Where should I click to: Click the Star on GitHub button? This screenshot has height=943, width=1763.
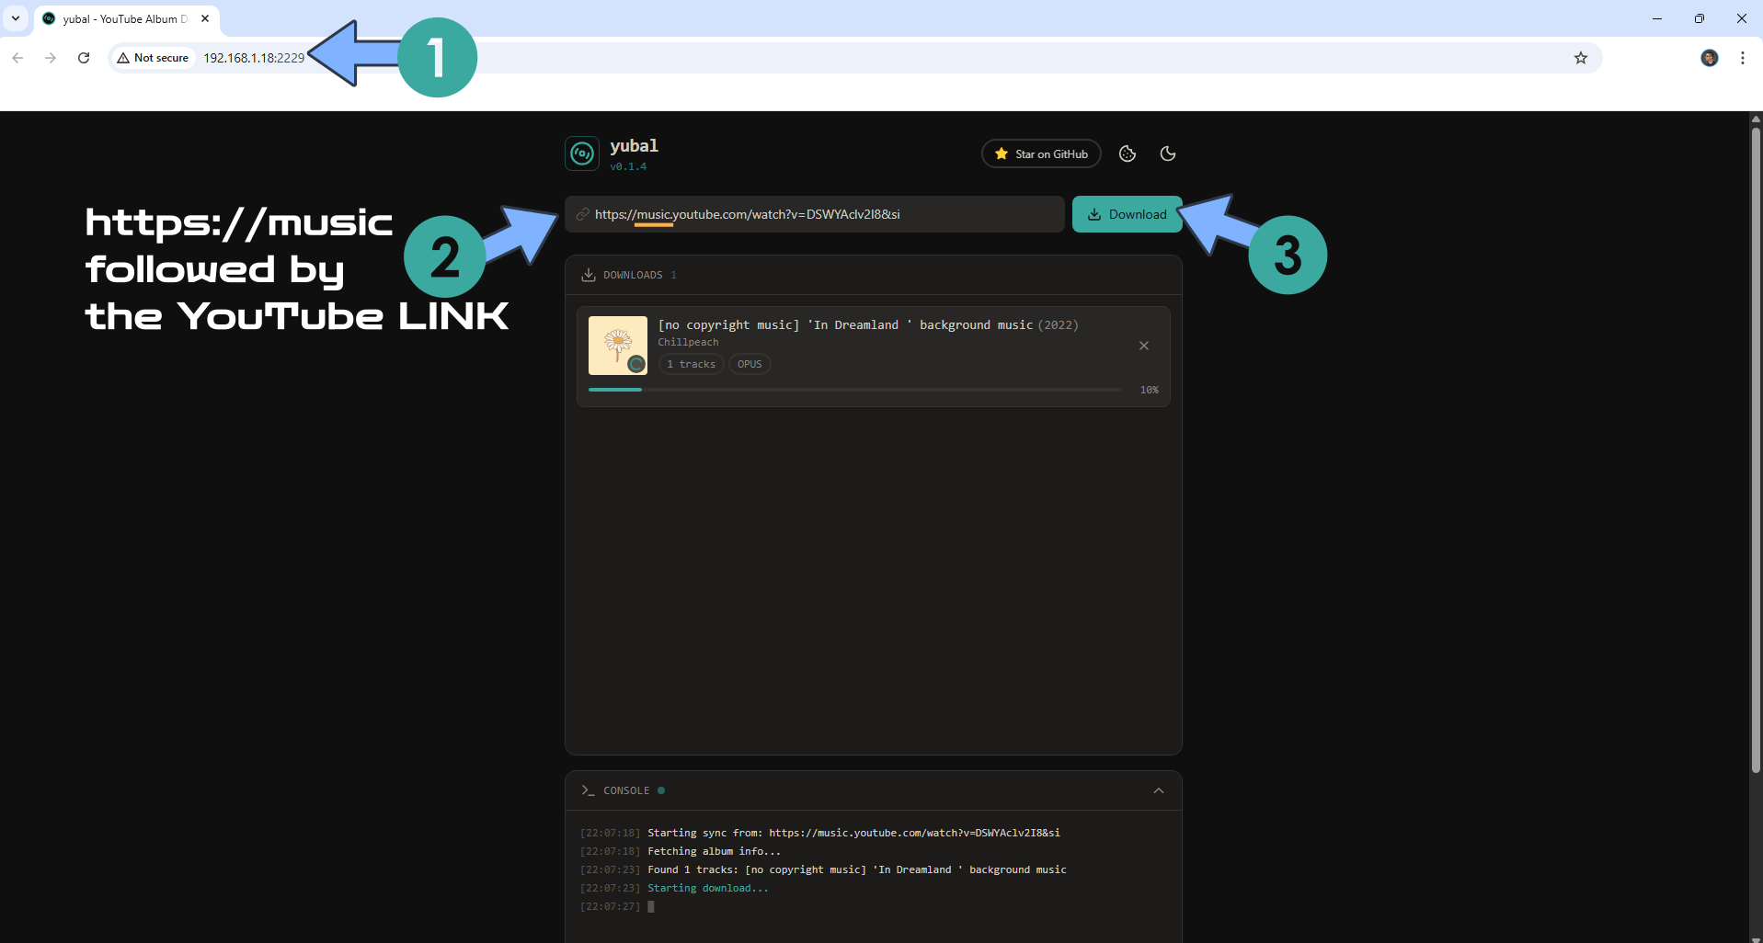tap(1041, 153)
